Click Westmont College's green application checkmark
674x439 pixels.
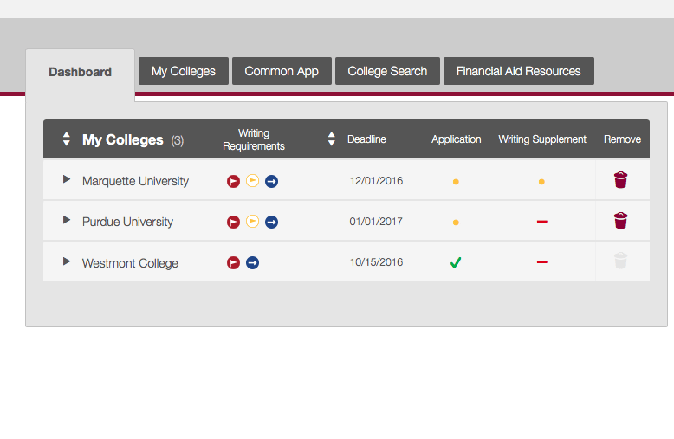pyautogui.click(x=456, y=262)
